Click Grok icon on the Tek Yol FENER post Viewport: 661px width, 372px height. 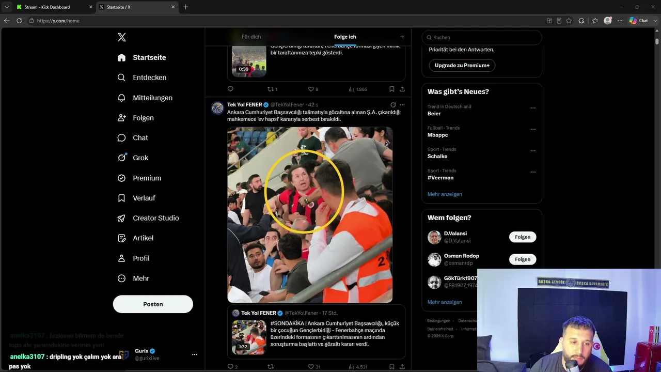(393, 105)
